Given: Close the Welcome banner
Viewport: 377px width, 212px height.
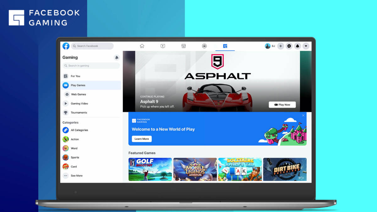Looking at the screenshot, I should (x=303, y=116).
